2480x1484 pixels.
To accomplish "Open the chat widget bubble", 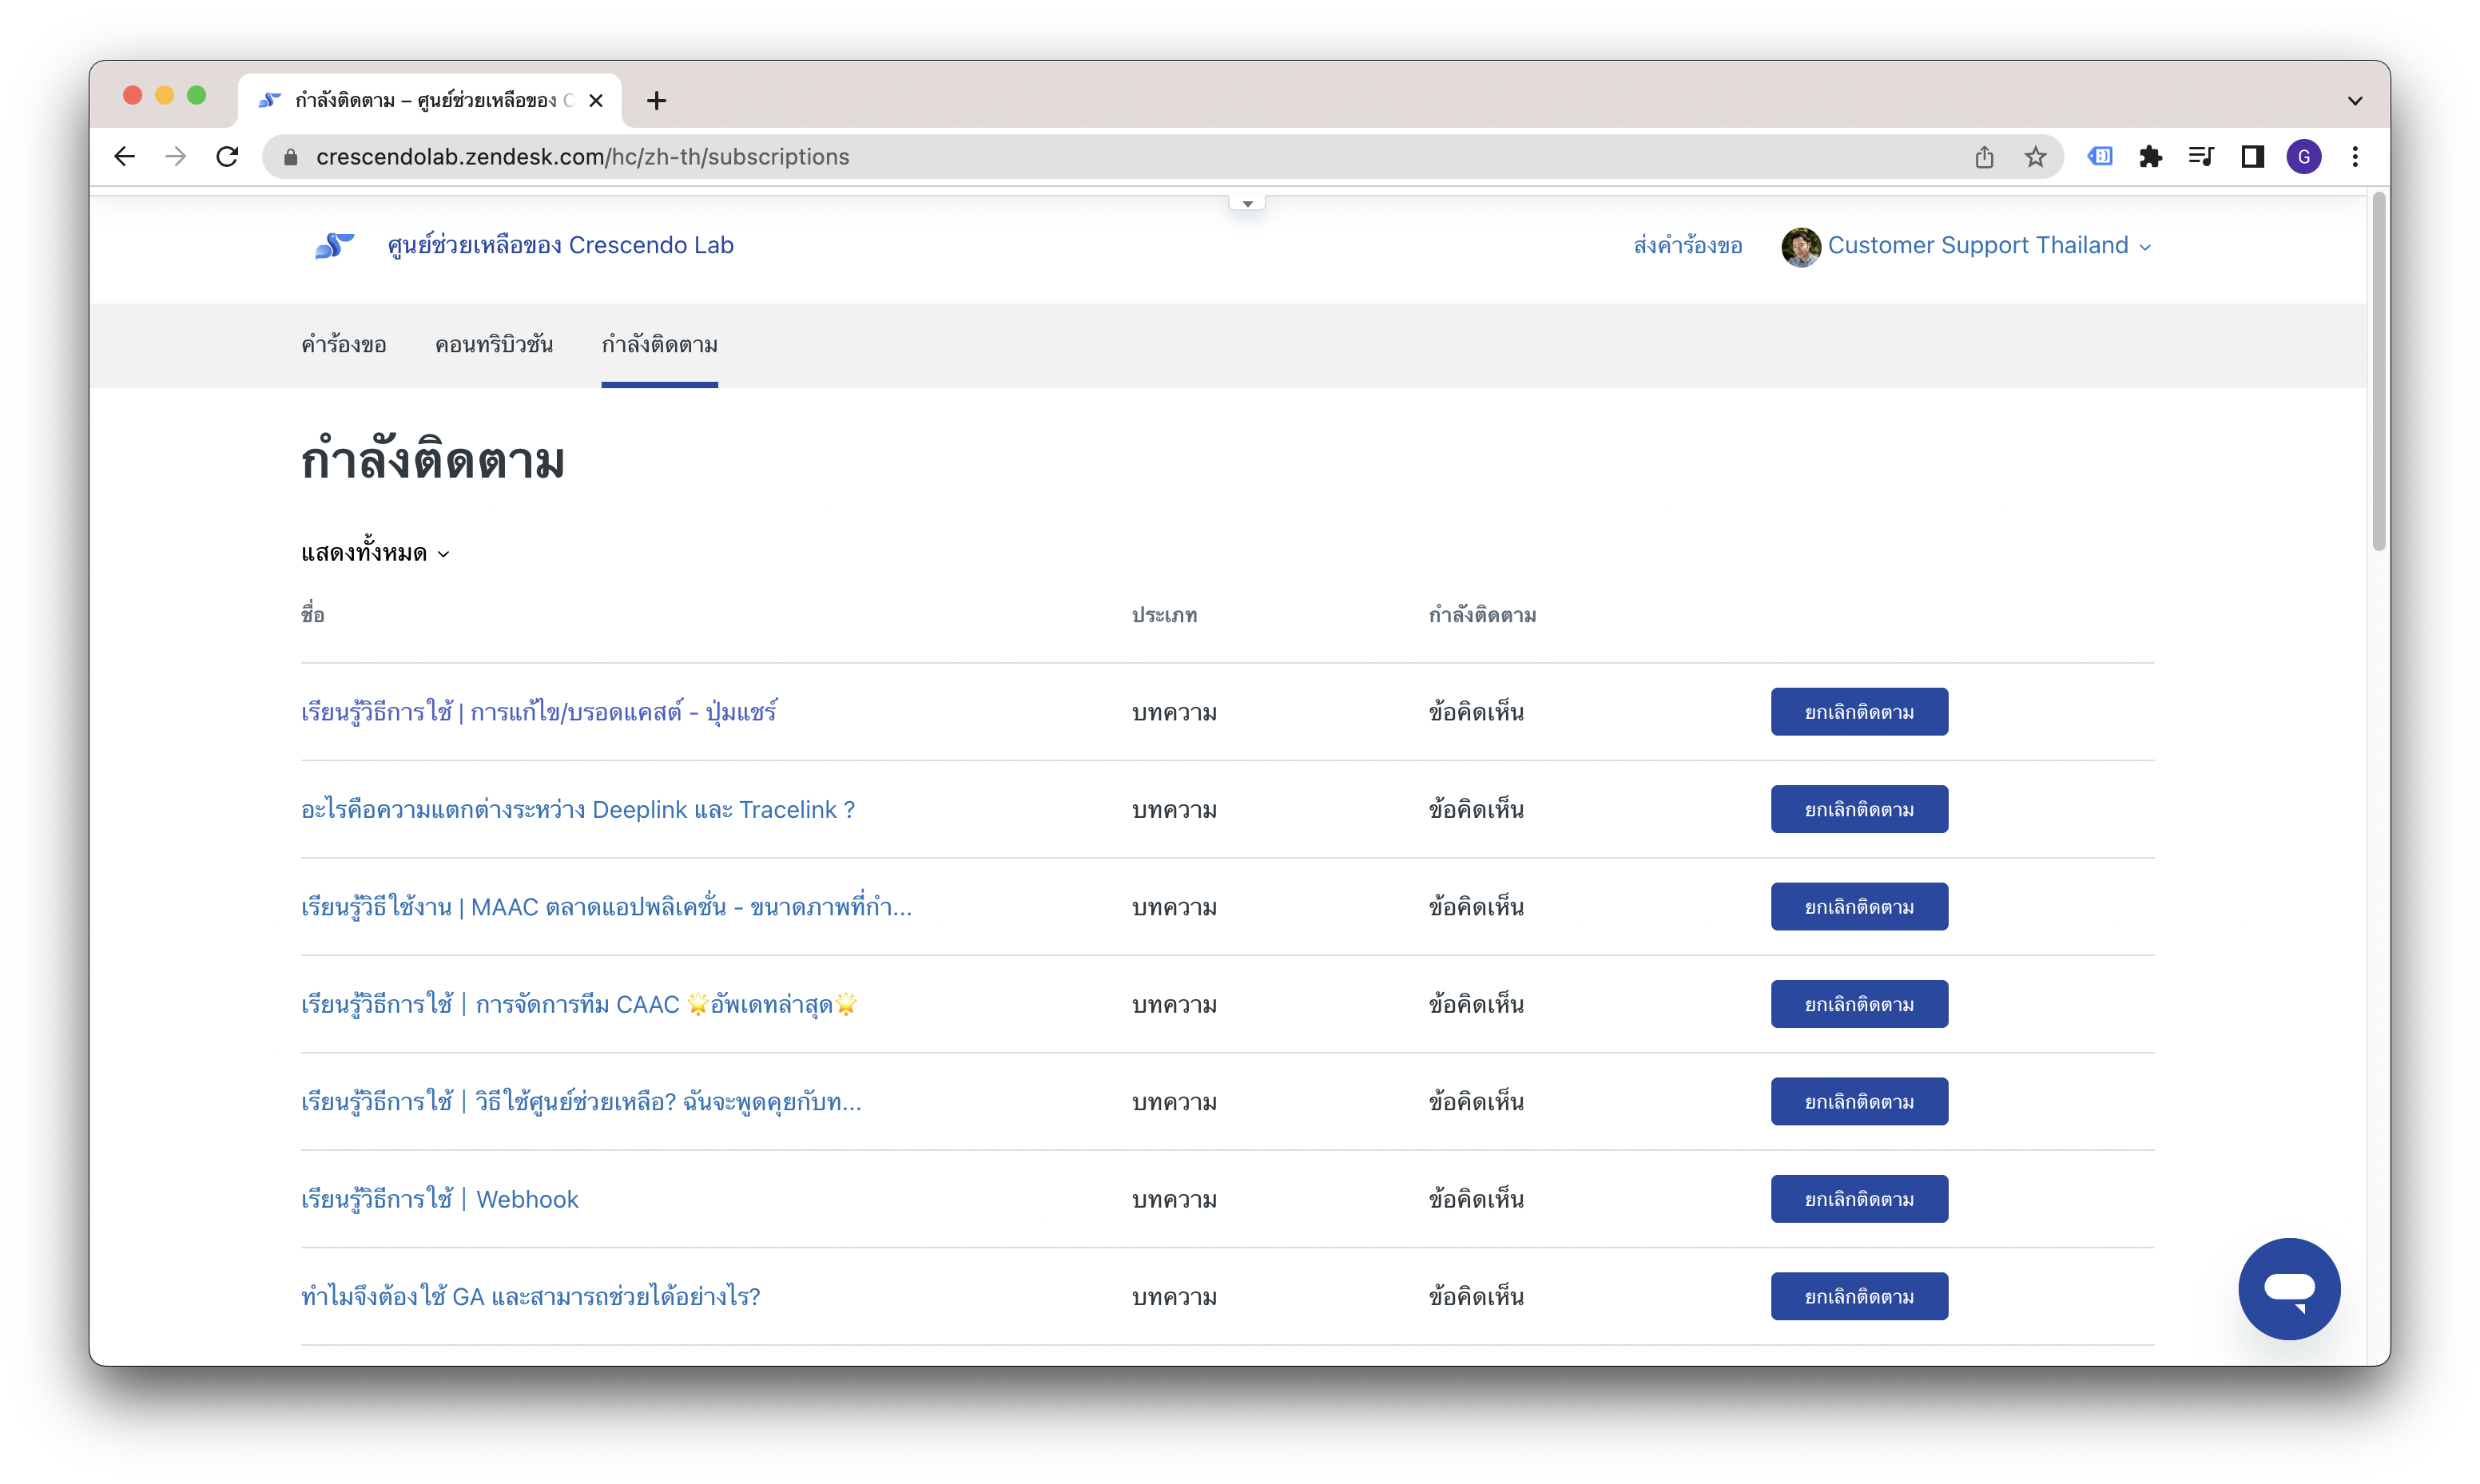I will click(2289, 1288).
